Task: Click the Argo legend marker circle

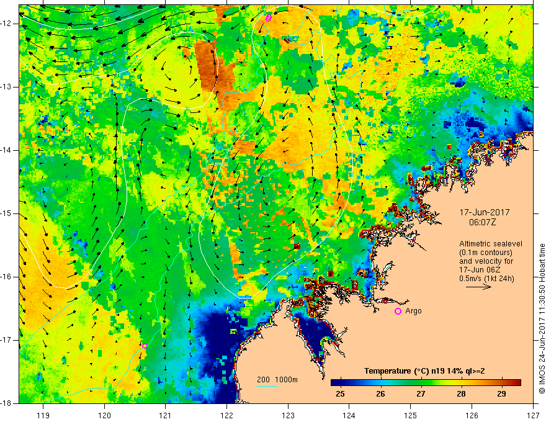Action: [398, 312]
